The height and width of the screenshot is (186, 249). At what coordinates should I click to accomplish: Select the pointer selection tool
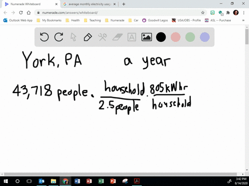pos(73,37)
